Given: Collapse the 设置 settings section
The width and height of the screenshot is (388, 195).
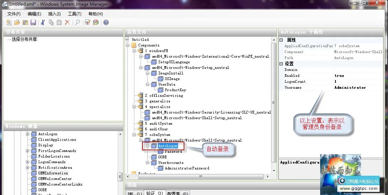Looking at the screenshot, I should tap(281, 64).
